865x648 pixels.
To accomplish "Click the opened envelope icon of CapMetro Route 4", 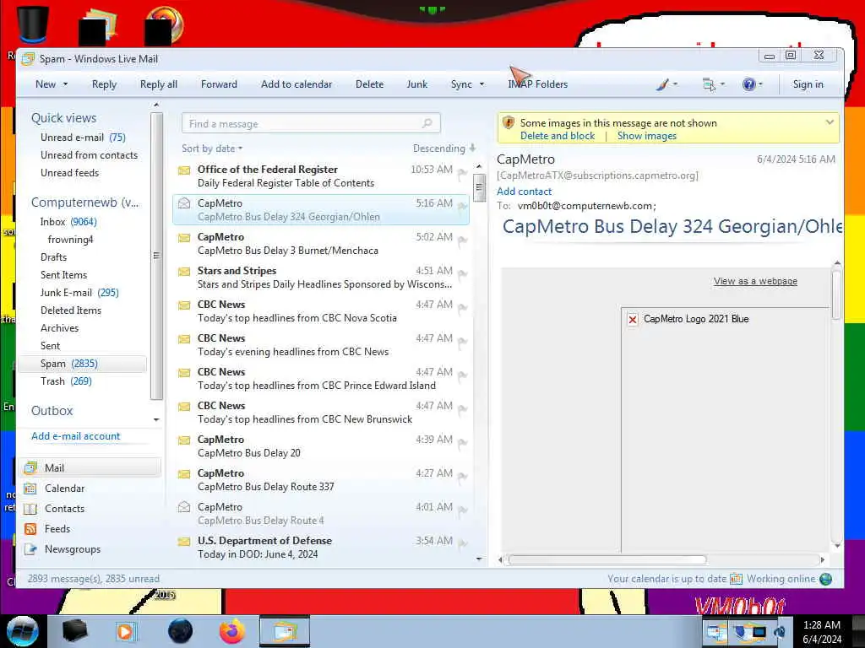I will pyautogui.click(x=184, y=506).
